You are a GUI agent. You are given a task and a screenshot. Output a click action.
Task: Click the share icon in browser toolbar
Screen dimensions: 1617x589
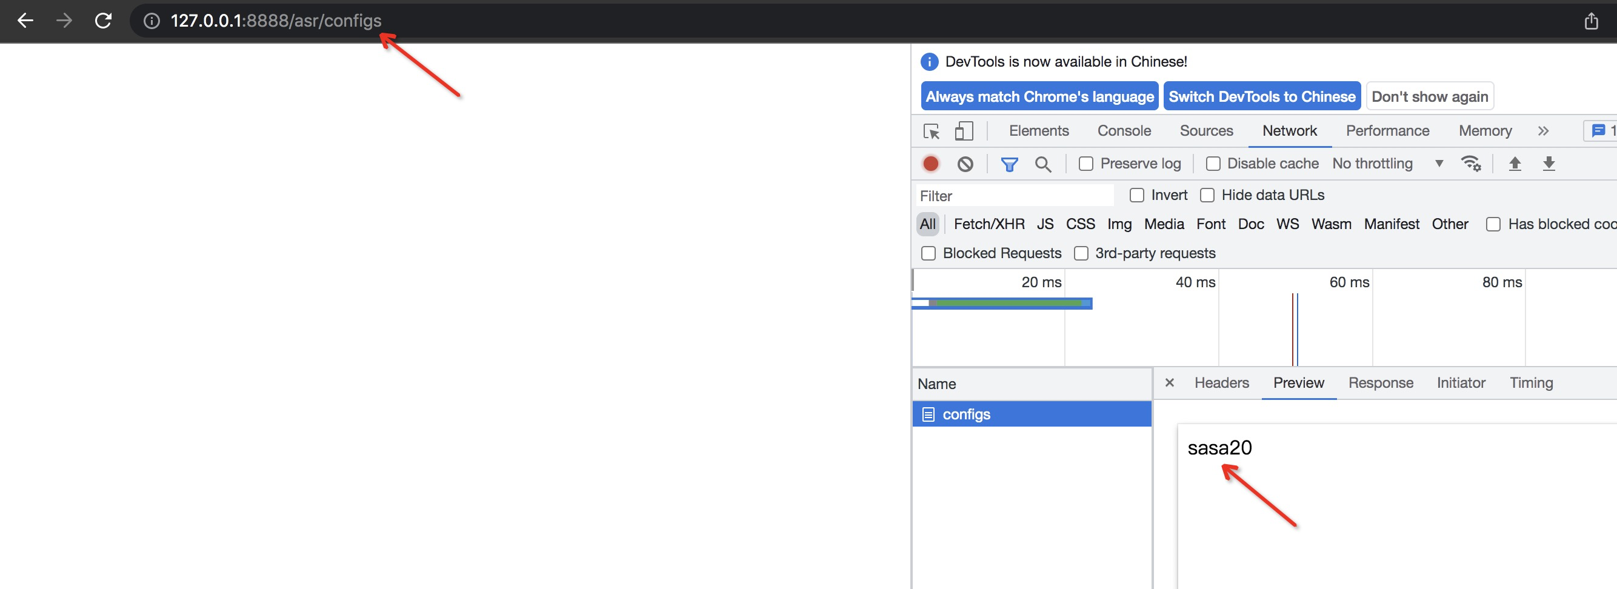tap(1590, 21)
